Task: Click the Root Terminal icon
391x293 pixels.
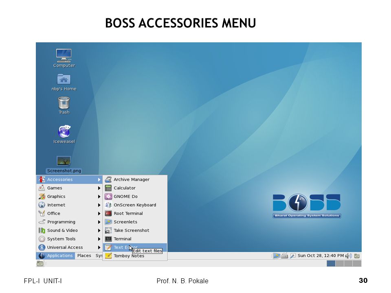Action: coord(108,213)
